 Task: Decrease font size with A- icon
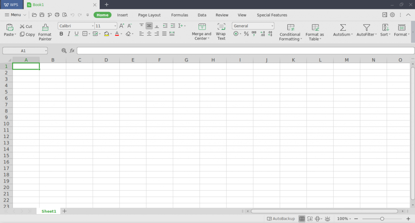pos(129,26)
